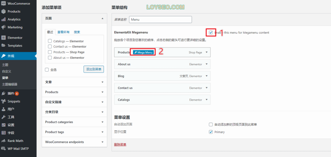Select the 最近 tab

click(50, 32)
